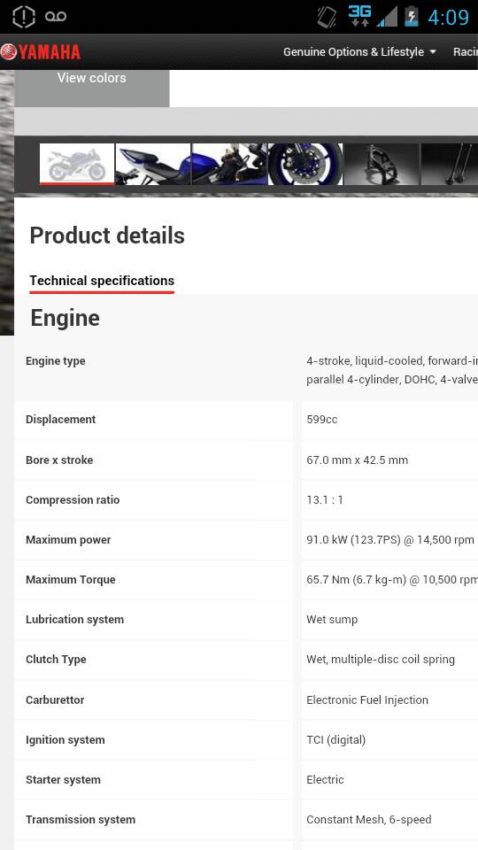Select the blue fairing close-up thumbnail
This screenshot has width=478, height=850.
[229, 164]
